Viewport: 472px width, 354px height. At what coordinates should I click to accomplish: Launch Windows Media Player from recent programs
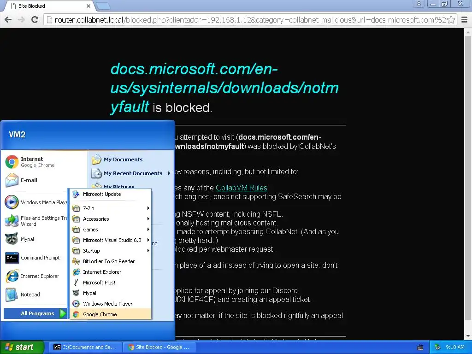pyautogui.click(x=35, y=202)
